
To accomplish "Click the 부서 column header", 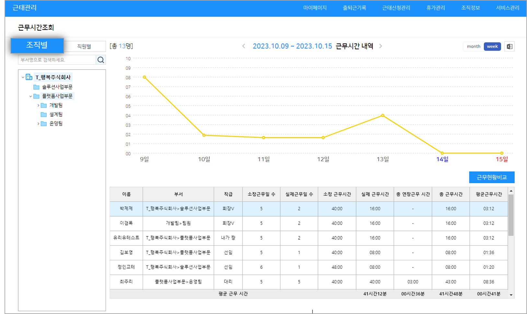I will [x=178, y=194].
